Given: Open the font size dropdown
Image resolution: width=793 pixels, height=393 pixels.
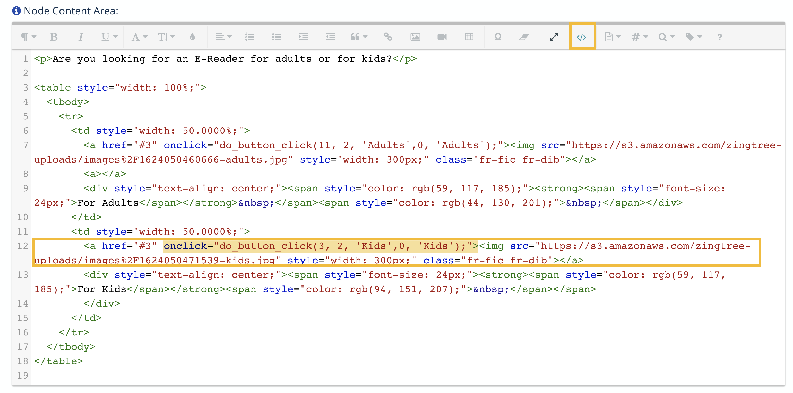Looking at the screenshot, I should coord(166,37).
